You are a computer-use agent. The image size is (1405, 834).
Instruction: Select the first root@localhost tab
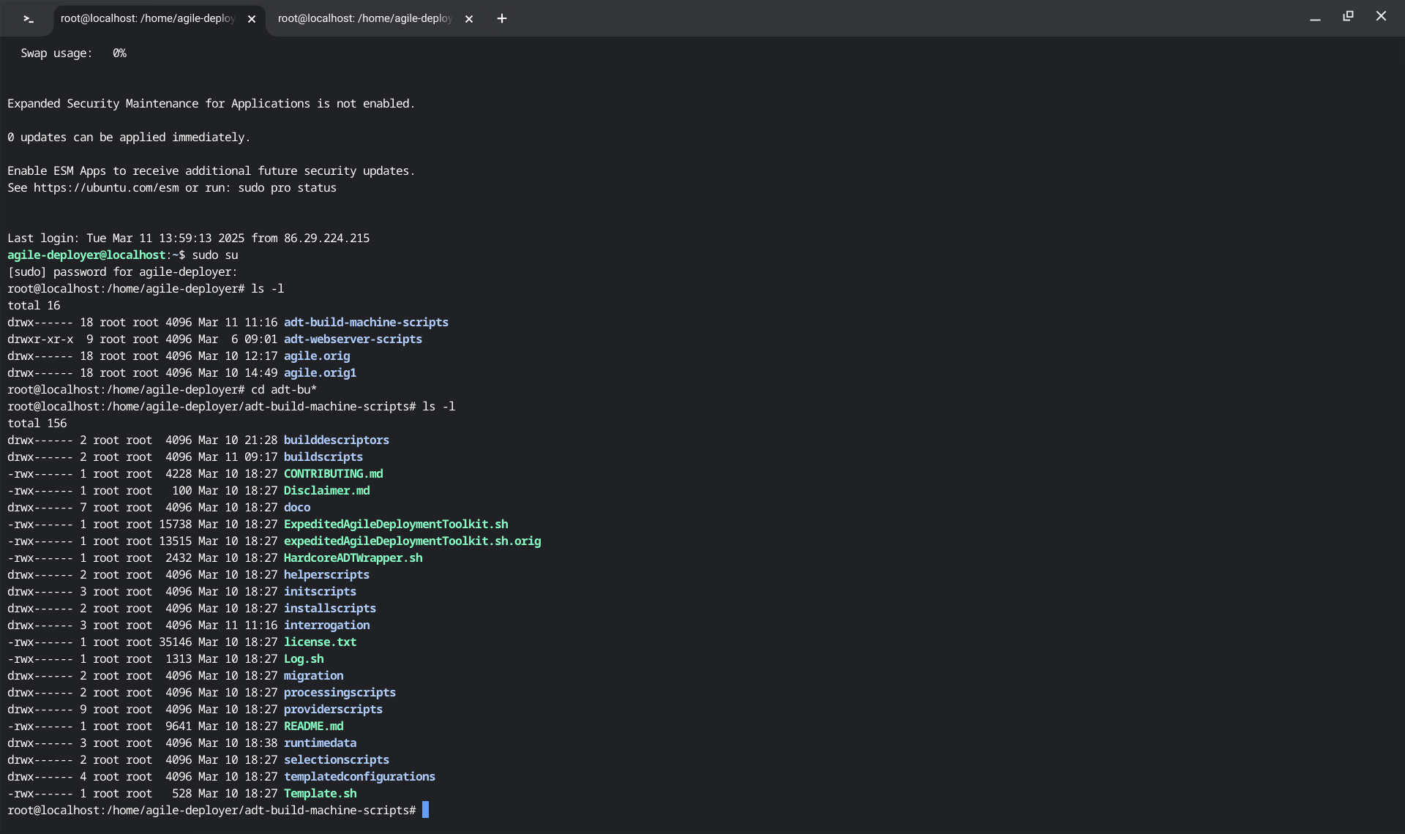pyautogui.click(x=147, y=18)
